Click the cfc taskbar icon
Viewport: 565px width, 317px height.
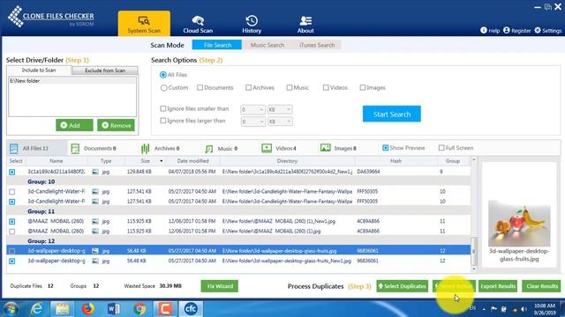[x=191, y=309]
